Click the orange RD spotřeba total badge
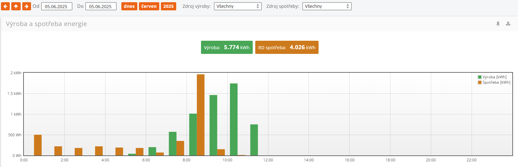 [287, 47]
